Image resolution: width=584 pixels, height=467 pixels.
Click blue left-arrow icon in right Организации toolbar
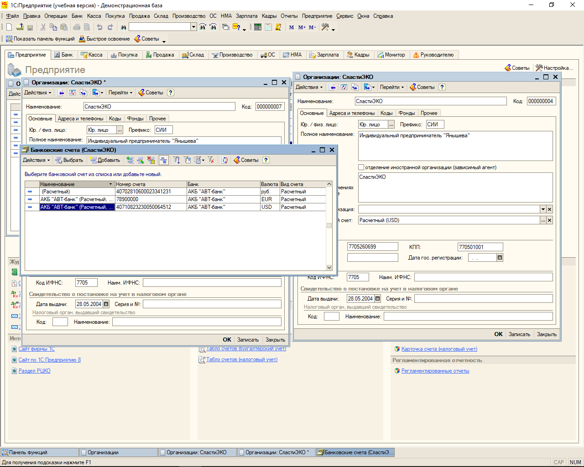pyautogui.click(x=333, y=87)
